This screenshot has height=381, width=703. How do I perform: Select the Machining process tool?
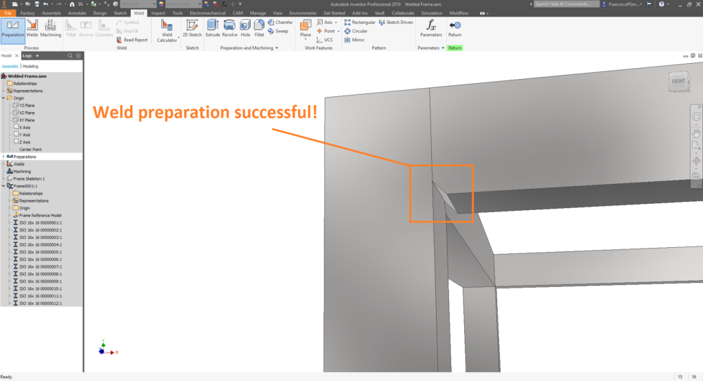click(51, 29)
